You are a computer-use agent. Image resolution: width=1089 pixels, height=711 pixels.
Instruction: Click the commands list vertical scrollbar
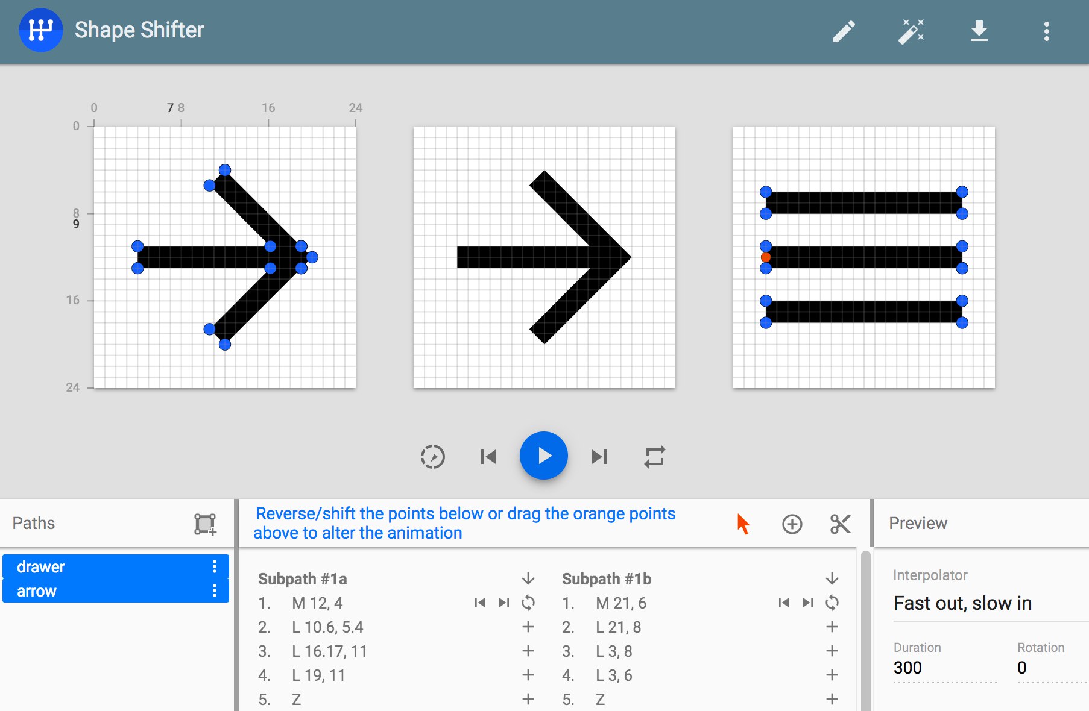(x=866, y=630)
